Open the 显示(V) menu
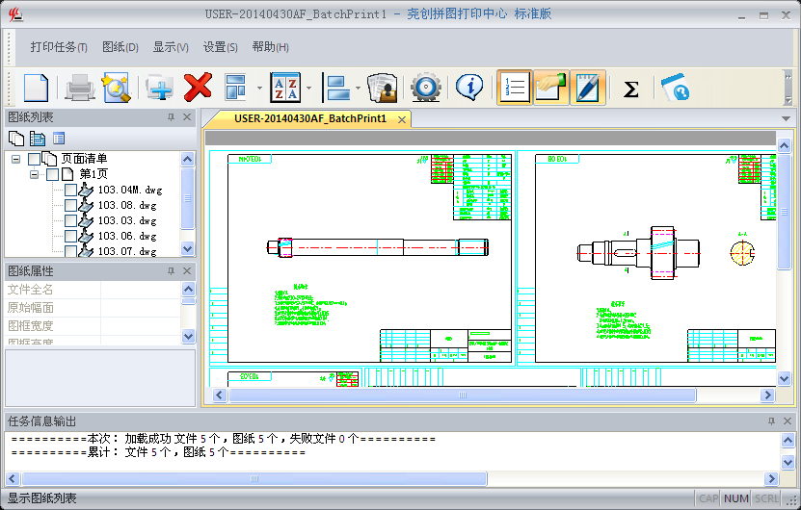The width and height of the screenshot is (801, 510). point(172,47)
